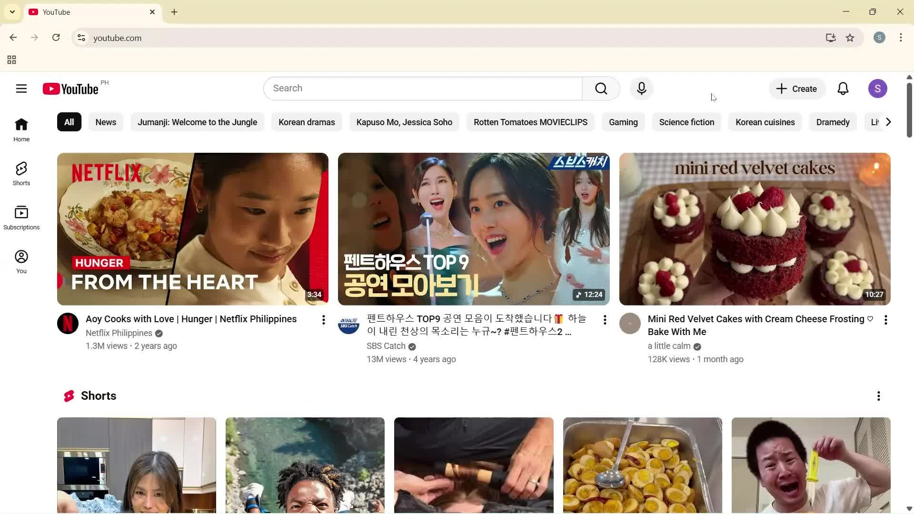
Task: Open voice search with the microphone icon
Action: click(x=641, y=89)
